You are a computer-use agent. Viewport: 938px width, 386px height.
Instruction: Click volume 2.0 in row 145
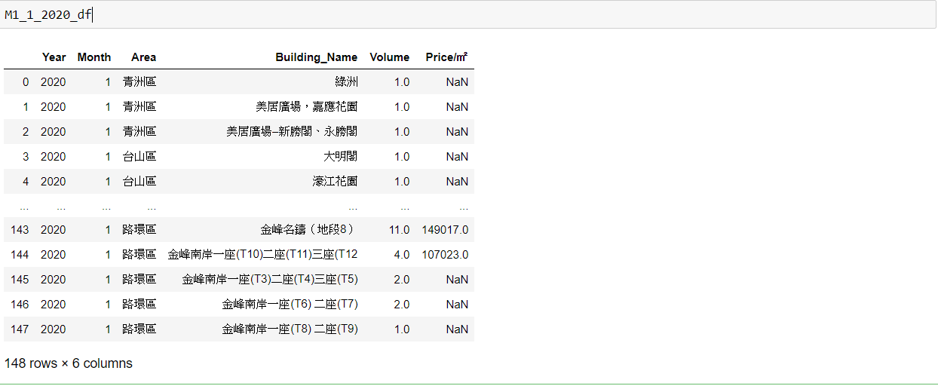[402, 280]
